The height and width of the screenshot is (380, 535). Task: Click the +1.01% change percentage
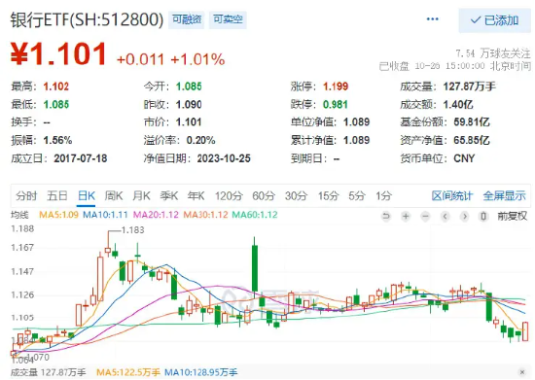(197, 59)
